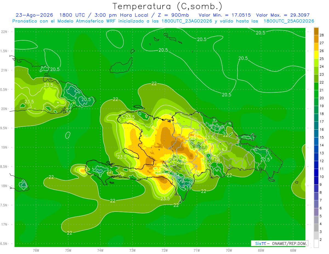The image size is (329, 254).
Task: Select the date "23-Ago-2026" in the header
Action: click(35, 15)
